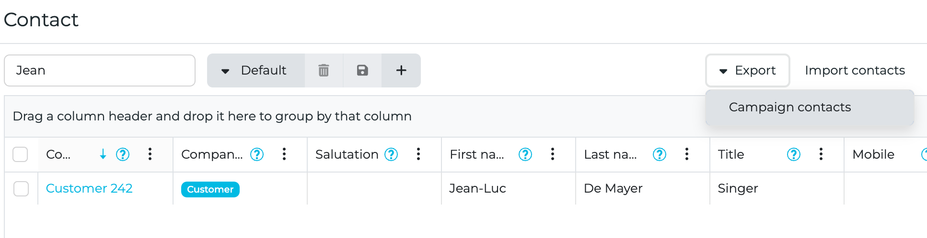This screenshot has height=238, width=927.
Task: Open Last name column three-dot menu
Action: click(687, 154)
